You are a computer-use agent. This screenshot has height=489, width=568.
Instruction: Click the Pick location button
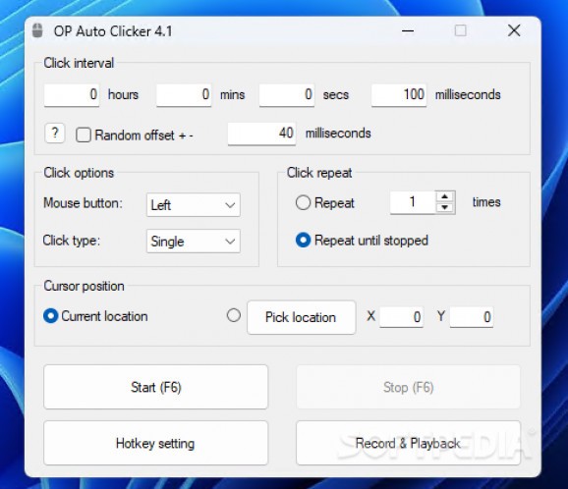point(302,317)
